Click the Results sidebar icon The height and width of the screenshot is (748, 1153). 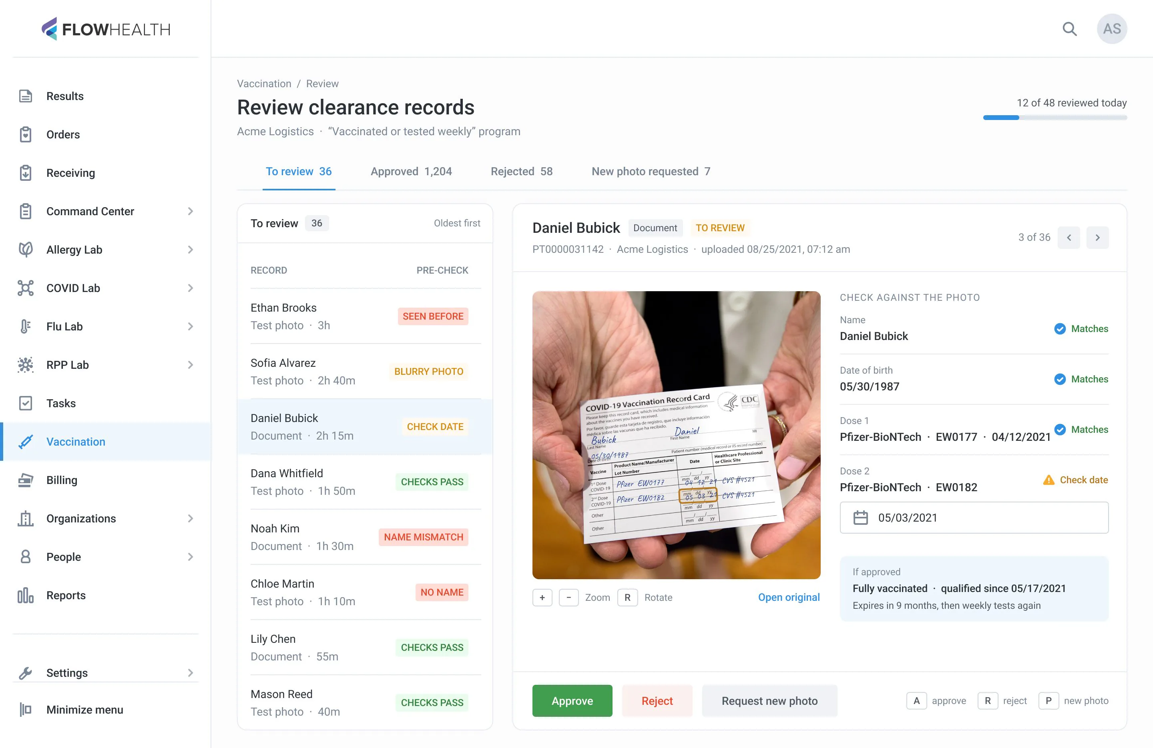point(26,96)
